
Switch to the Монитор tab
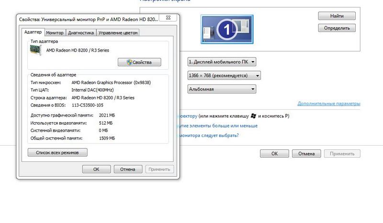(55, 33)
